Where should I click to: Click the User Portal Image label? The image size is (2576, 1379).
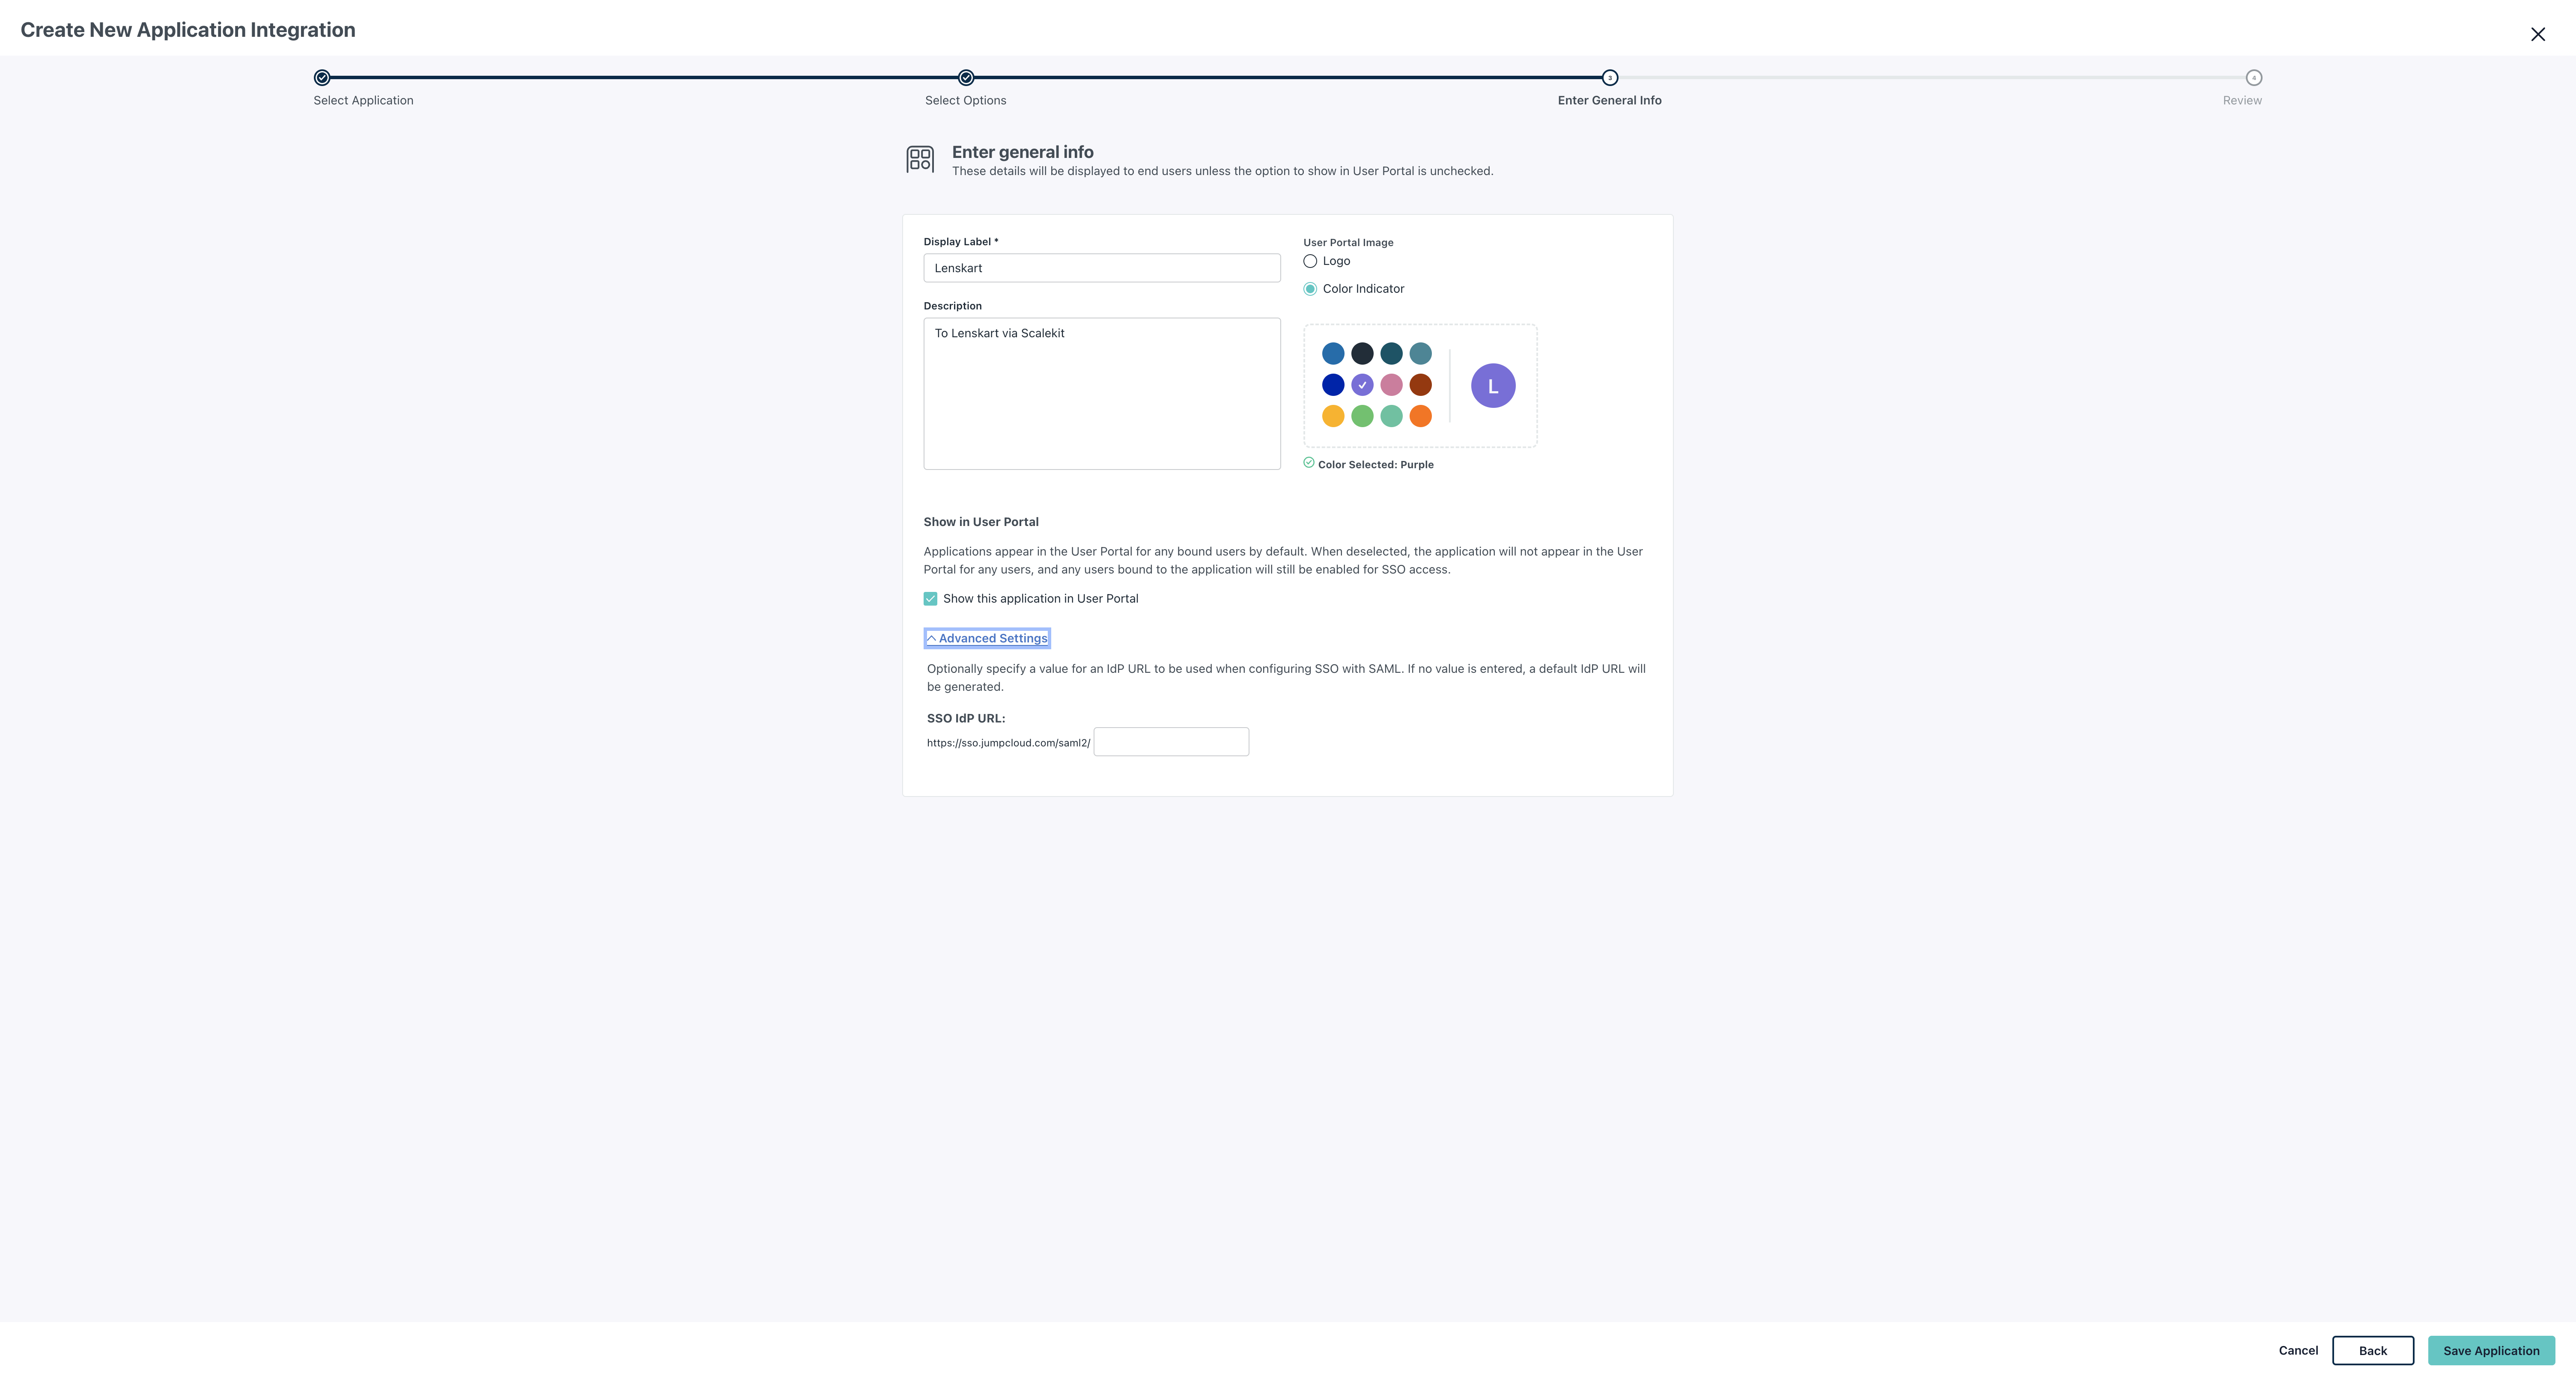click(x=1347, y=243)
